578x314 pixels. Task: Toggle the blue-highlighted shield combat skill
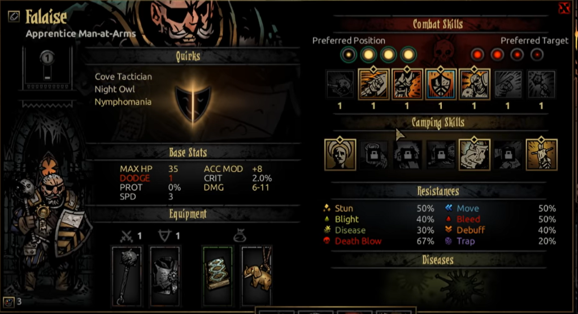[441, 84]
